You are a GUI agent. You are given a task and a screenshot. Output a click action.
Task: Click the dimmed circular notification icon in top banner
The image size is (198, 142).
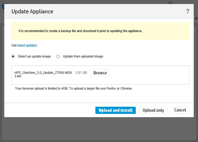170,3
